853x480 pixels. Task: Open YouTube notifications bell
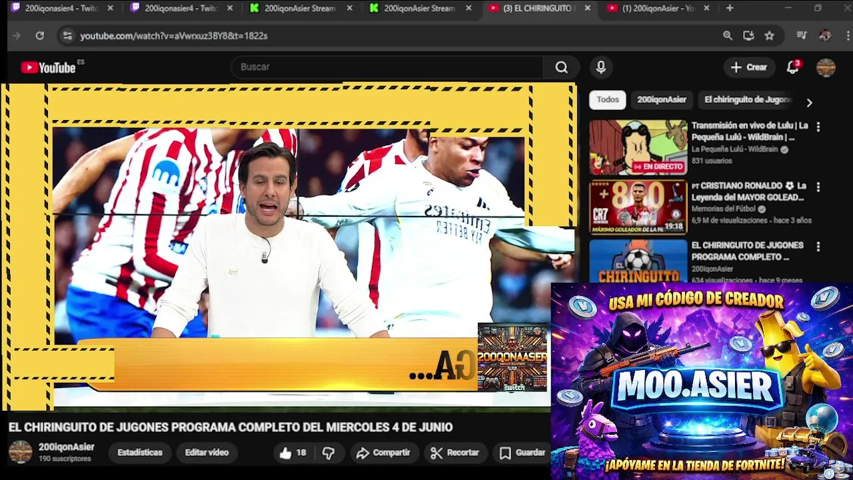(792, 67)
